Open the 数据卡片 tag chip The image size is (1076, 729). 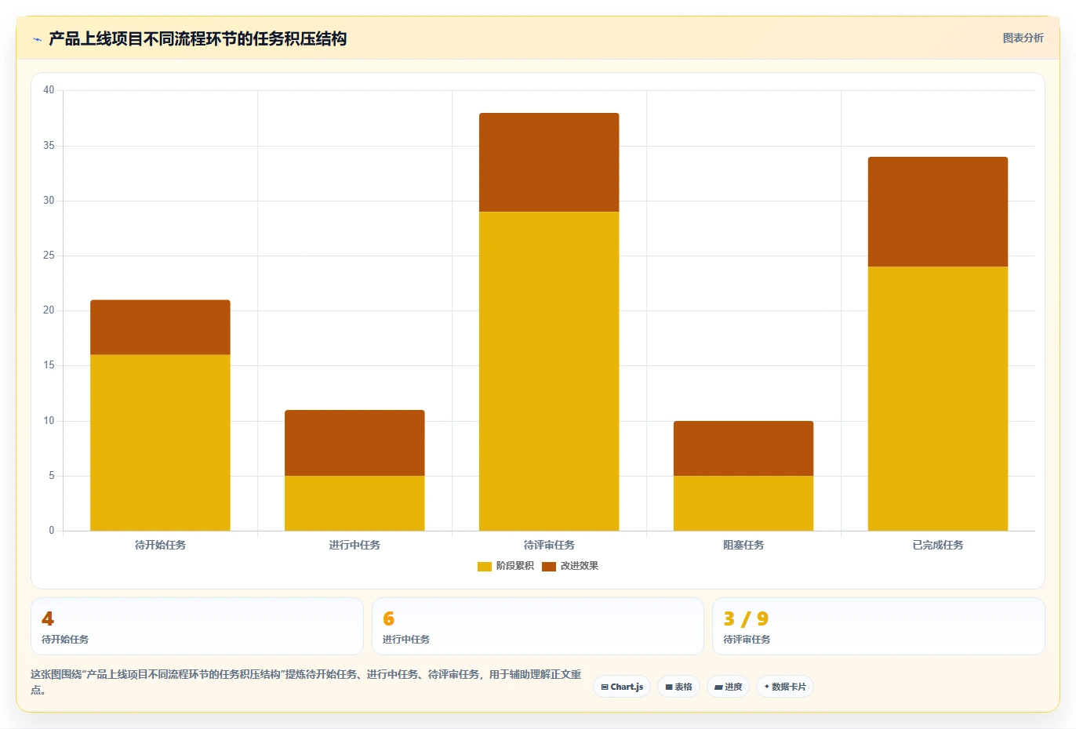[785, 687]
